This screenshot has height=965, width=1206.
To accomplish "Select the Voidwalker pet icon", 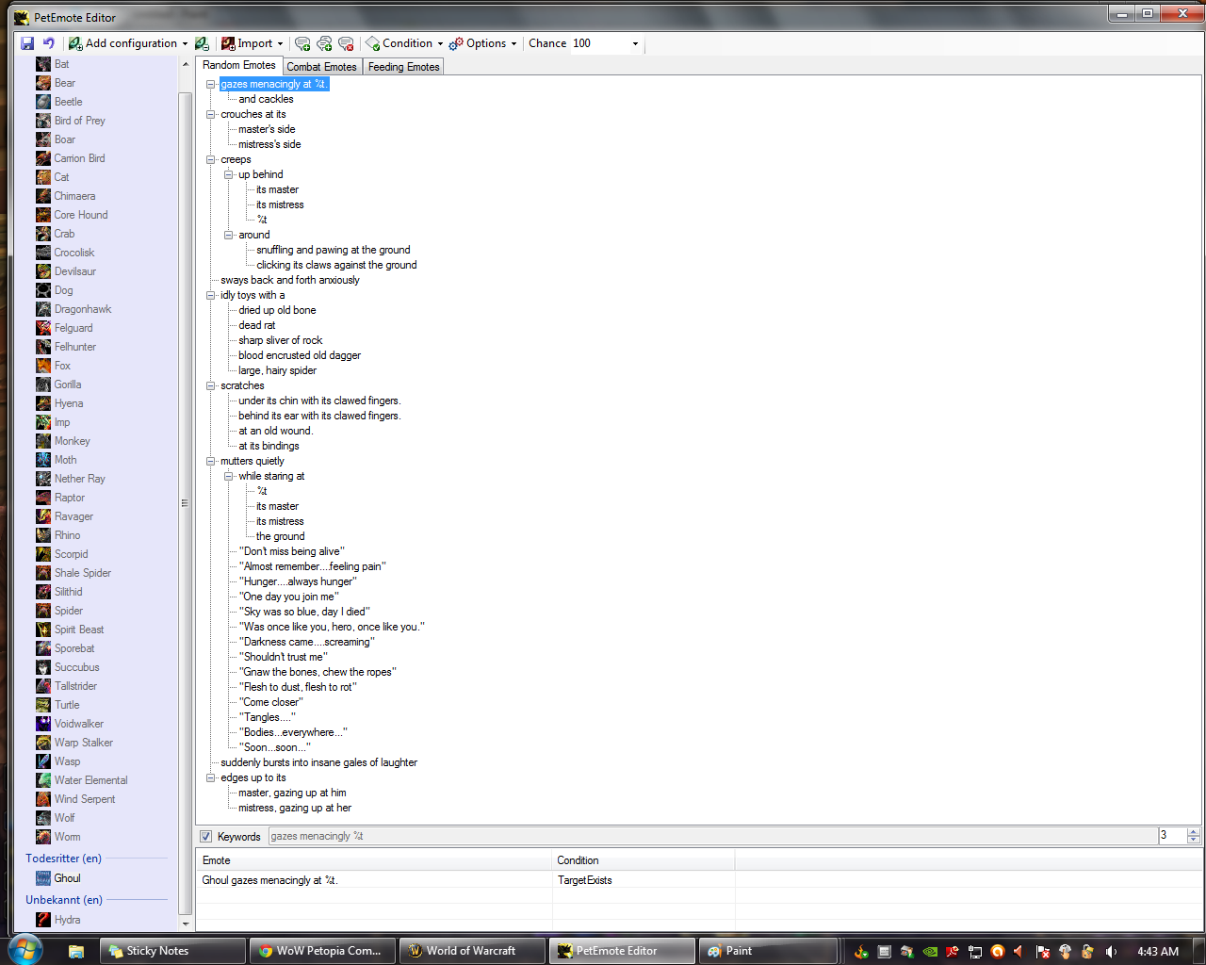I will click(43, 724).
